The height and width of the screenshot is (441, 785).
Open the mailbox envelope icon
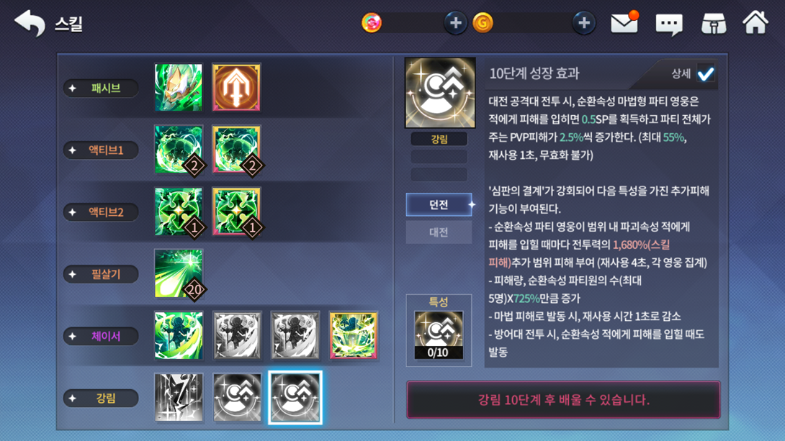[x=624, y=22]
